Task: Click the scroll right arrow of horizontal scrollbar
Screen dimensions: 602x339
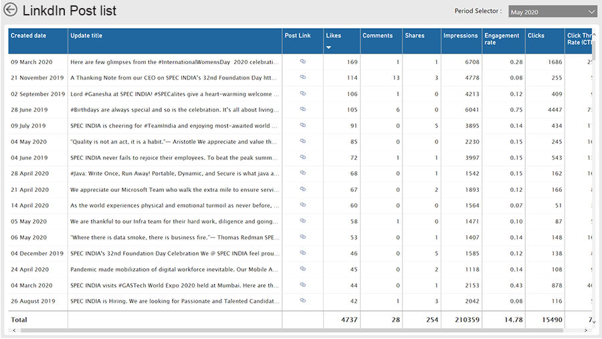Action: pyautogui.click(x=586, y=330)
